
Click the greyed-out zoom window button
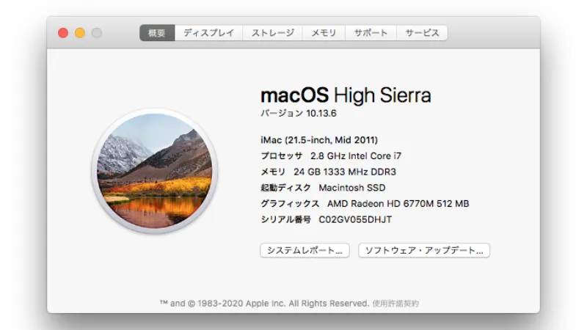click(97, 33)
